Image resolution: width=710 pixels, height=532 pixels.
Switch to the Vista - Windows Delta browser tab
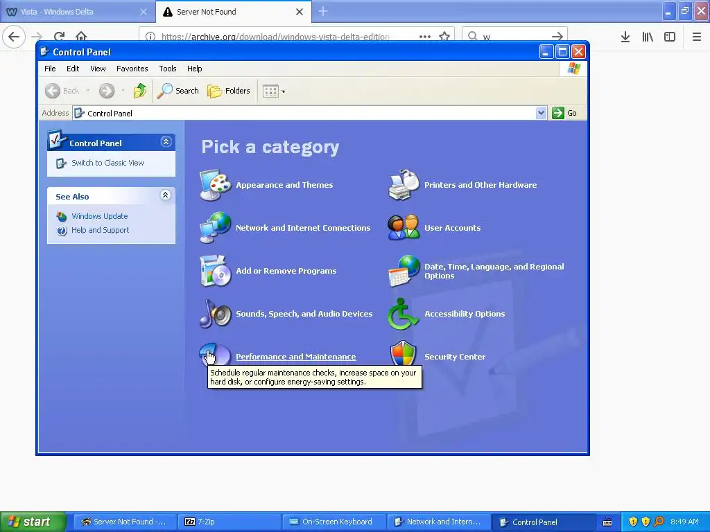pyautogui.click(x=77, y=12)
